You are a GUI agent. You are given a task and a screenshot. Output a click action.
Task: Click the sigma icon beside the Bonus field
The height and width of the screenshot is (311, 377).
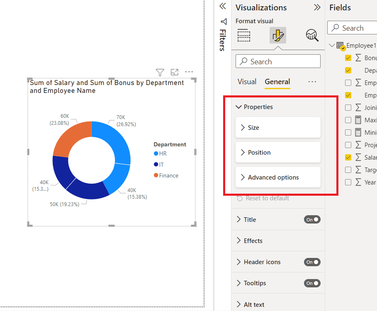coord(358,58)
